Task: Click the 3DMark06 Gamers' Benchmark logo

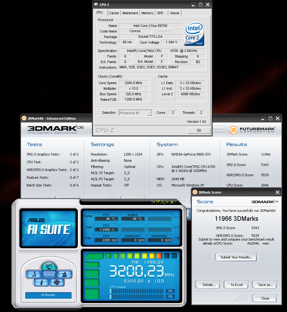Action: pyautogui.click(x=55, y=130)
